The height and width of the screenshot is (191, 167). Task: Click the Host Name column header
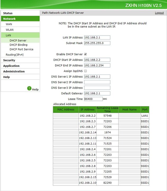(129, 110)
